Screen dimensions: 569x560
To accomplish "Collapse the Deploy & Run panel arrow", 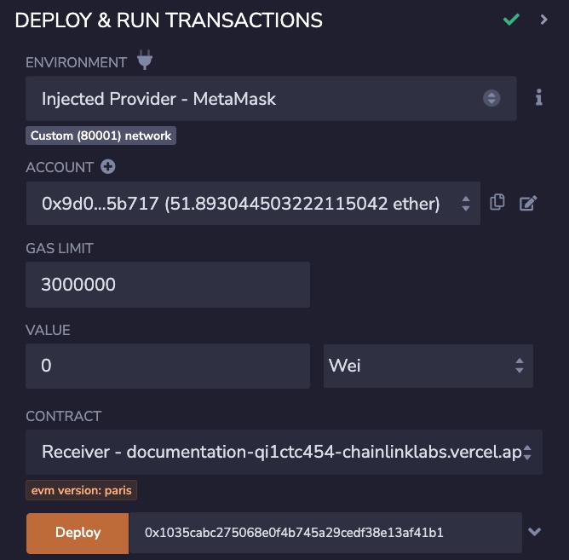I will [x=543, y=20].
